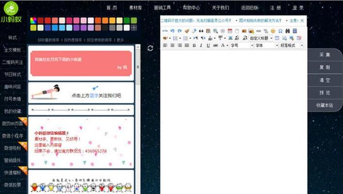The height and width of the screenshot is (194, 343).
Task: Click the template list scrollbar up arrow
Action: pyautogui.click(x=138, y=47)
